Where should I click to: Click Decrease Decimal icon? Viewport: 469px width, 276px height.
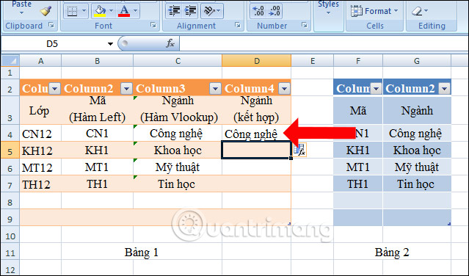click(x=275, y=11)
